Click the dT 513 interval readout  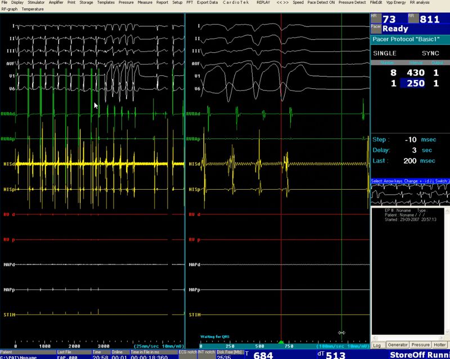pos(331,355)
